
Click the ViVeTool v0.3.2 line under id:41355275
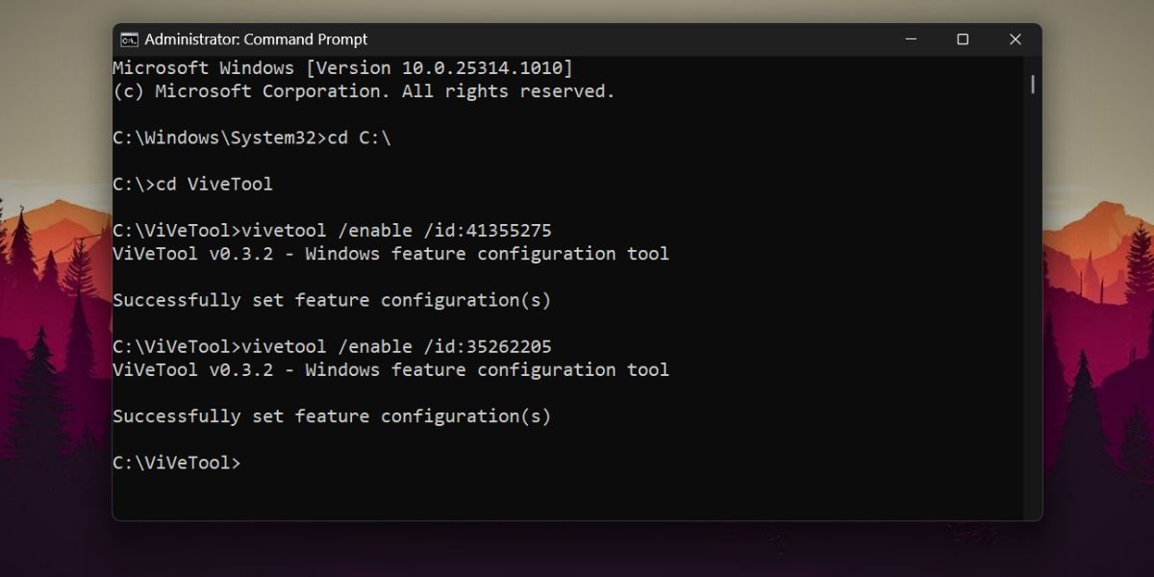(390, 254)
